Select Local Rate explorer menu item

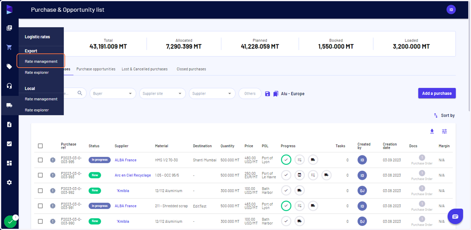[x=37, y=110]
